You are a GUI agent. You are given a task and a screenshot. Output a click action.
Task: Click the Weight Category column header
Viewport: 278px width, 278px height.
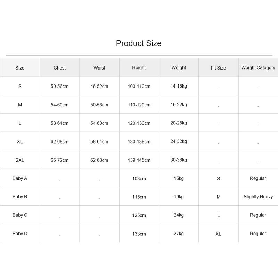(x=258, y=67)
